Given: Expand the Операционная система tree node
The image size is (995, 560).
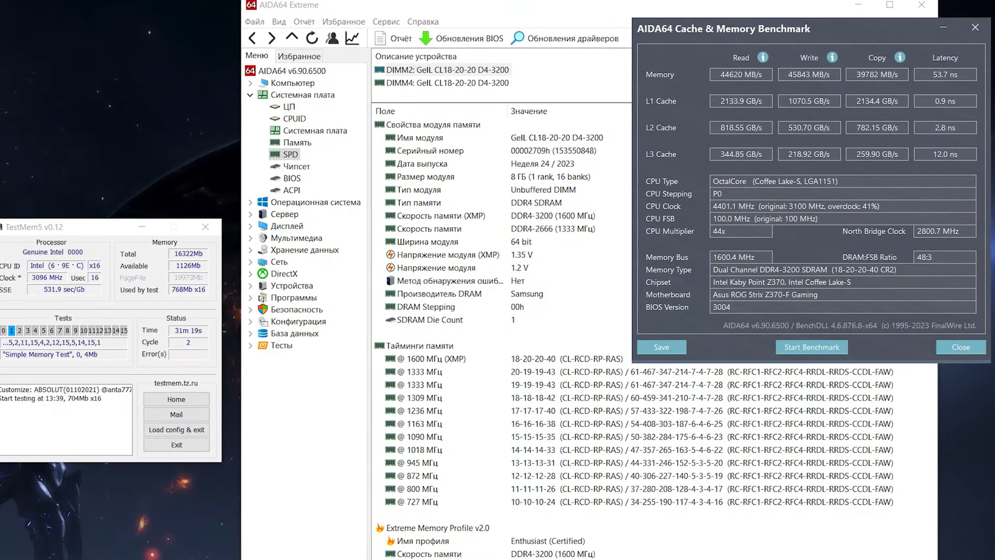Looking at the screenshot, I should pos(251,202).
